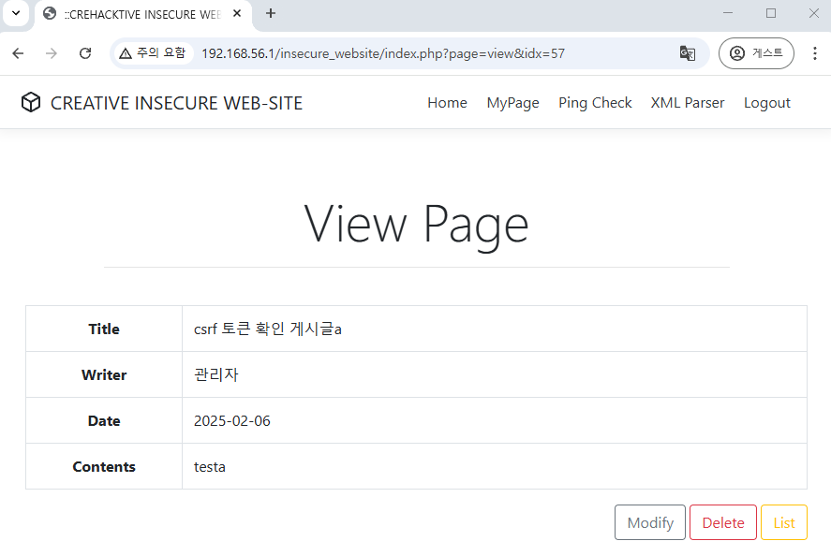Click the Title row label
The width and height of the screenshot is (831, 556).
coord(104,329)
